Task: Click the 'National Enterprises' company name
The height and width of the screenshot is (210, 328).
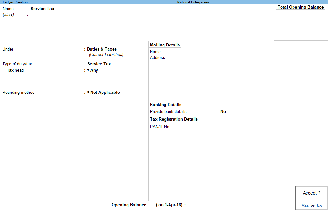Action: pyautogui.click(x=193, y=2)
